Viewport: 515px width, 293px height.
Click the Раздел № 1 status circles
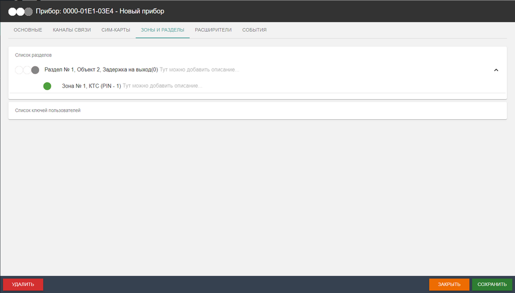(x=27, y=70)
